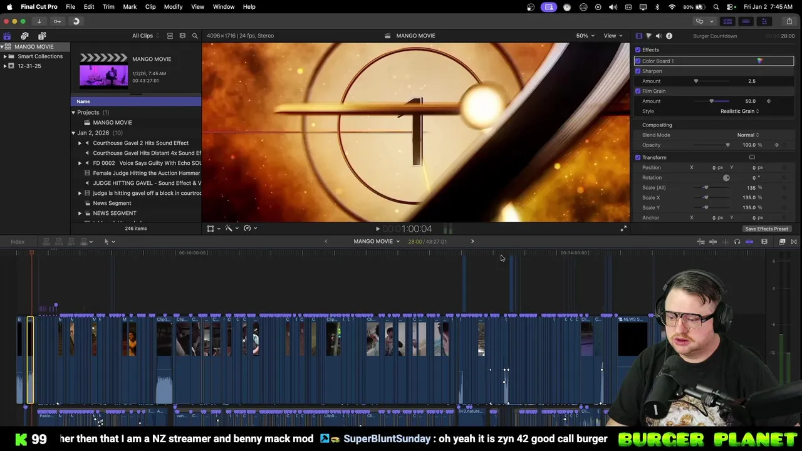802x451 pixels.
Task: Select the News Segment clip row
Action: tap(136, 203)
